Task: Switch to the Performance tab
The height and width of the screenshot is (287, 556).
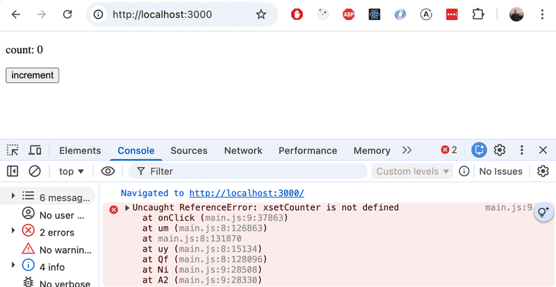Action: pyautogui.click(x=308, y=150)
